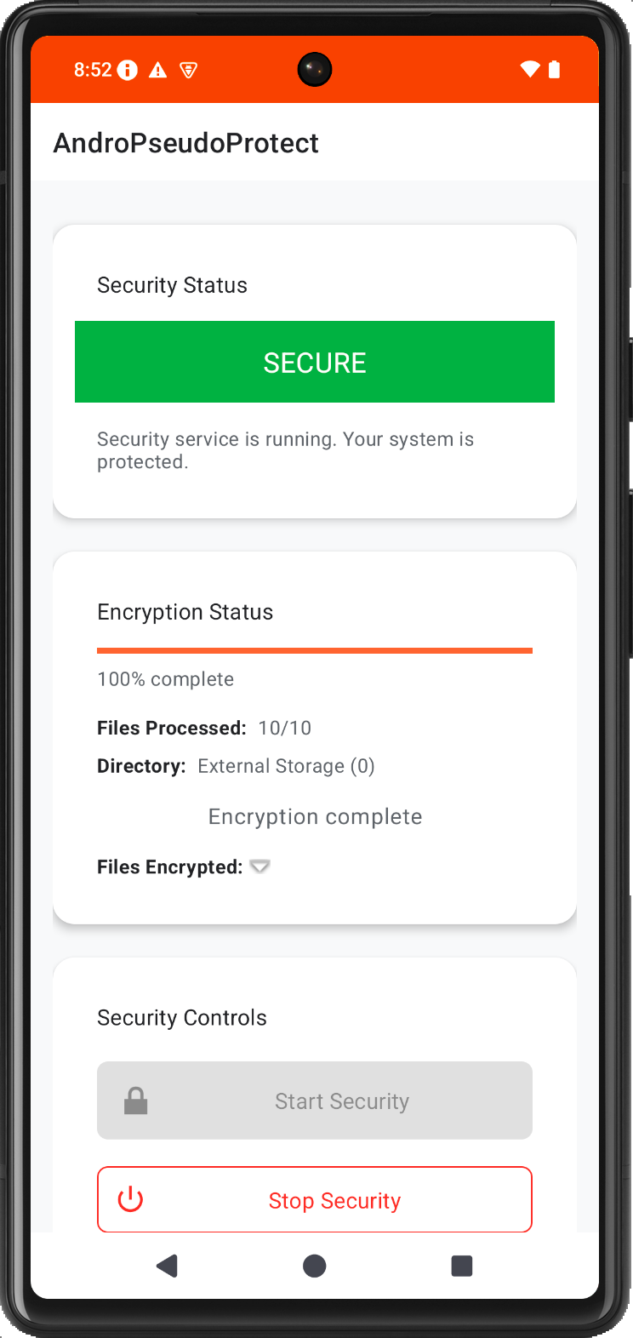Click the Start Security button
Screen dimensions: 633x1338
point(315,1101)
